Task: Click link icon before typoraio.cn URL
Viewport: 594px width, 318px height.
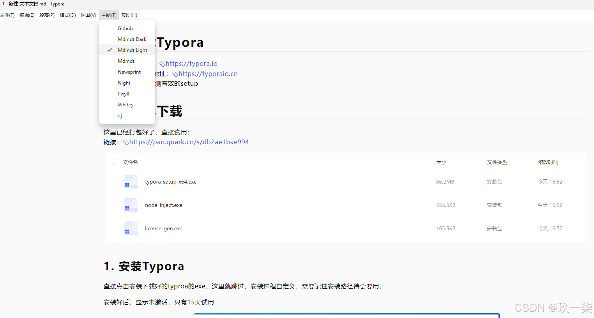Action: (175, 74)
